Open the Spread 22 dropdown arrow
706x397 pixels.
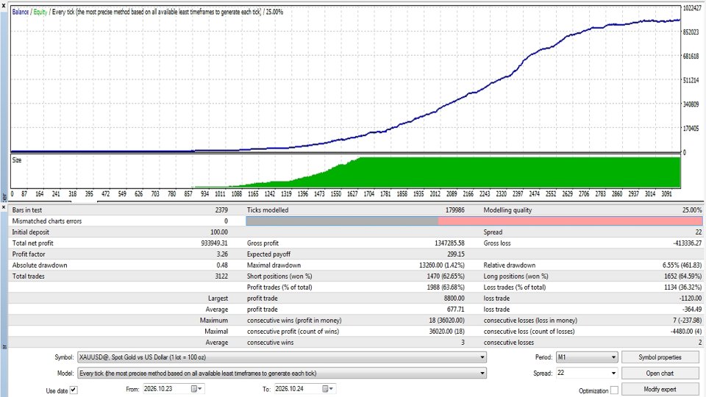tap(613, 373)
